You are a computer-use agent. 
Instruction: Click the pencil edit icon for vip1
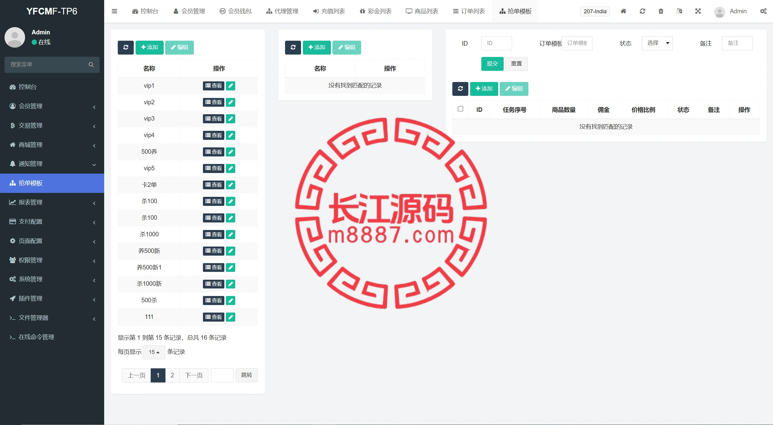(x=231, y=86)
